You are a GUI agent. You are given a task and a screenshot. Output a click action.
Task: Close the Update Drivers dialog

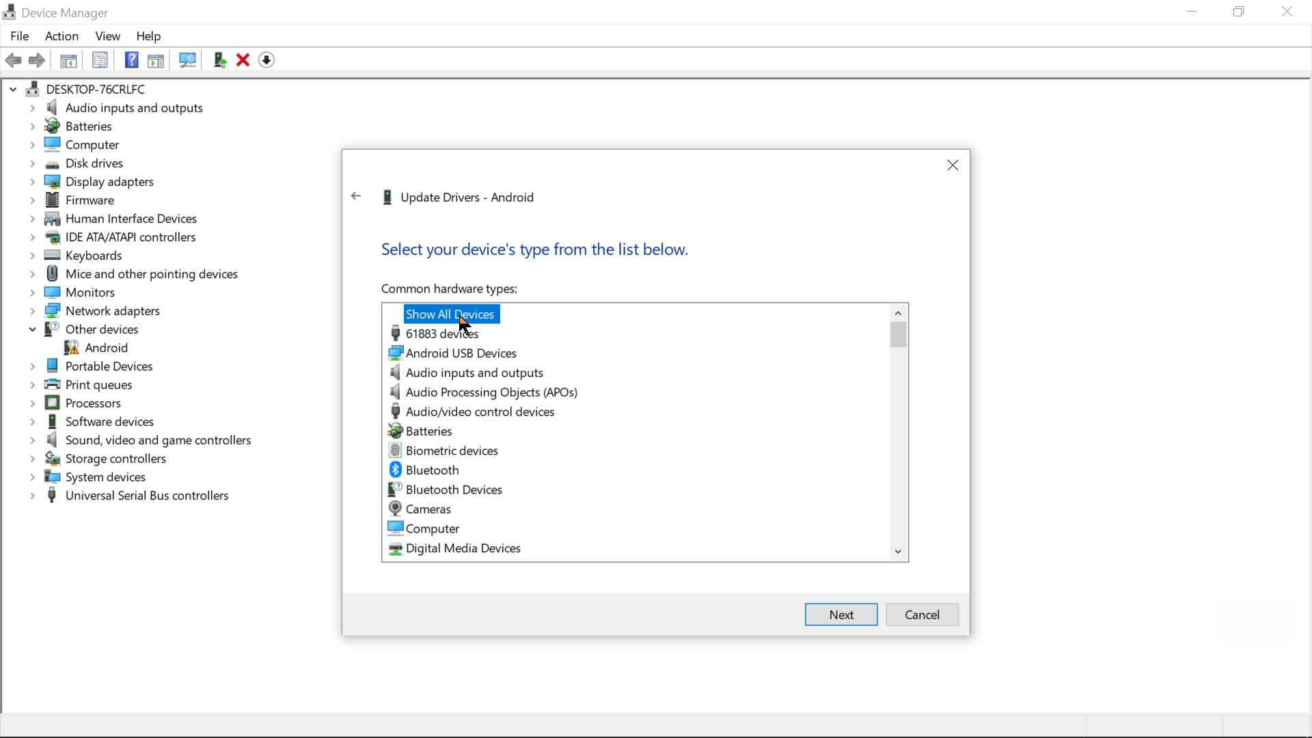click(x=953, y=165)
